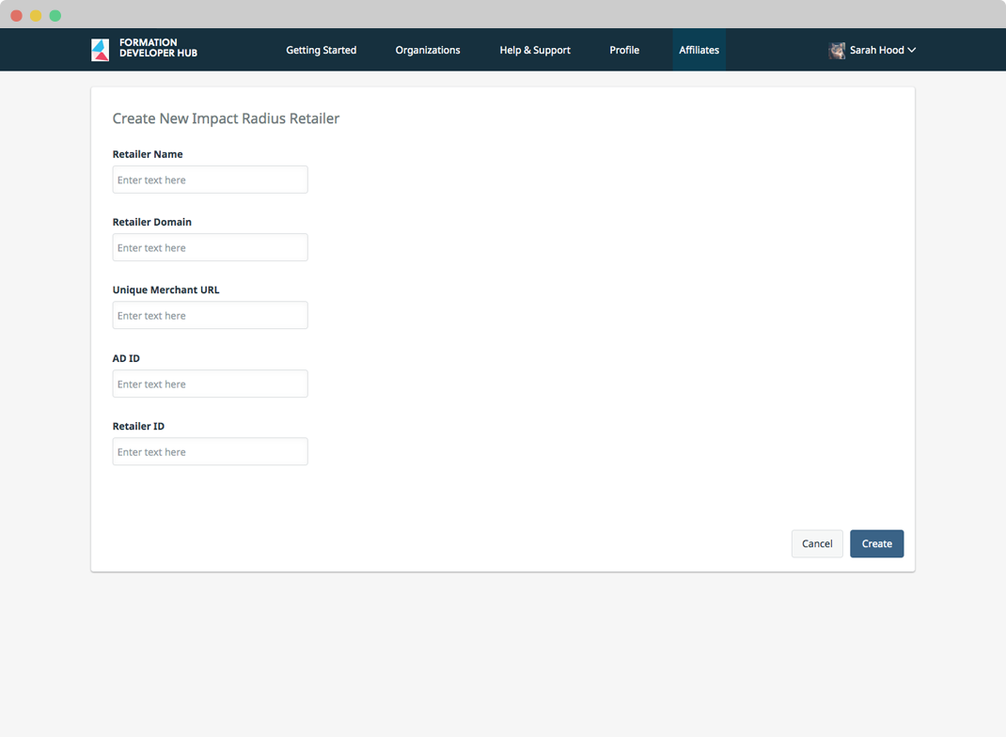The width and height of the screenshot is (1006, 737).
Task: Click the AD ID label
Action: pyautogui.click(x=126, y=358)
